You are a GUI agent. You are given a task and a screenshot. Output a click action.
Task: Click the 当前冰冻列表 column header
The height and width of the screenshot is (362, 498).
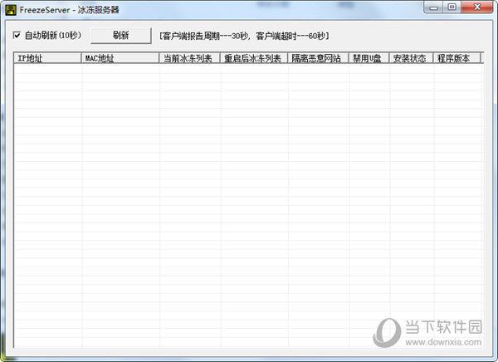pyautogui.click(x=189, y=58)
